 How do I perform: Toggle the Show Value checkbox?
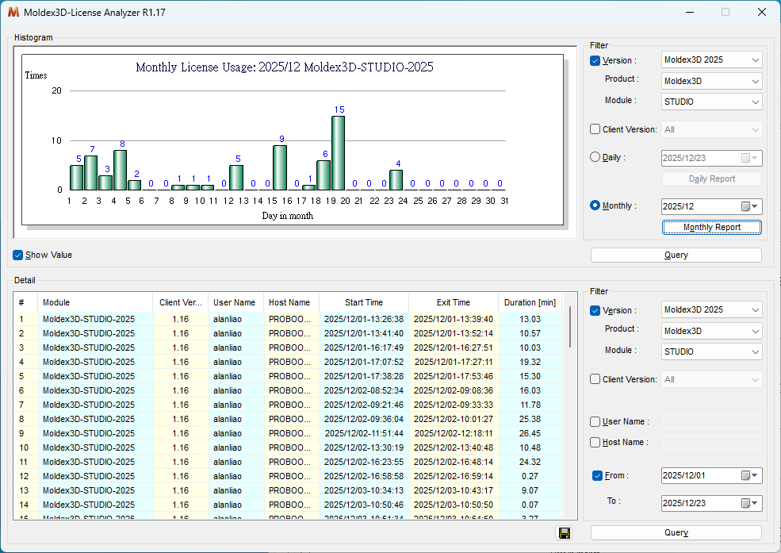pyautogui.click(x=18, y=255)
